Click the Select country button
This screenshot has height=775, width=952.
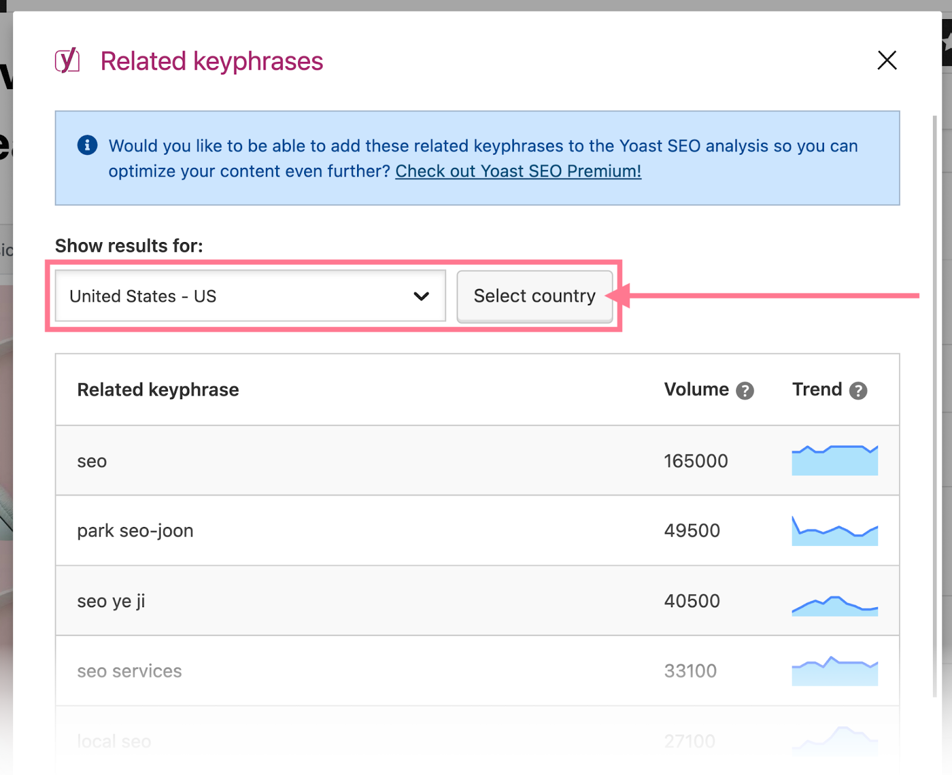pos(534,296)
